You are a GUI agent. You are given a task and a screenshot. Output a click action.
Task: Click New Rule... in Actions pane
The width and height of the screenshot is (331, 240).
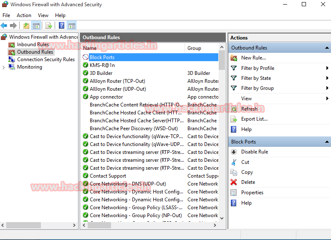click(x=253, y=58)
